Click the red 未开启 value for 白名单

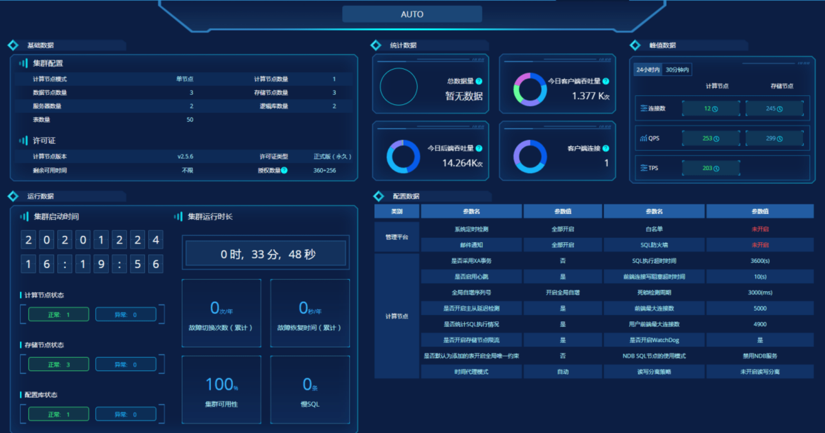(x=760, y=229)
